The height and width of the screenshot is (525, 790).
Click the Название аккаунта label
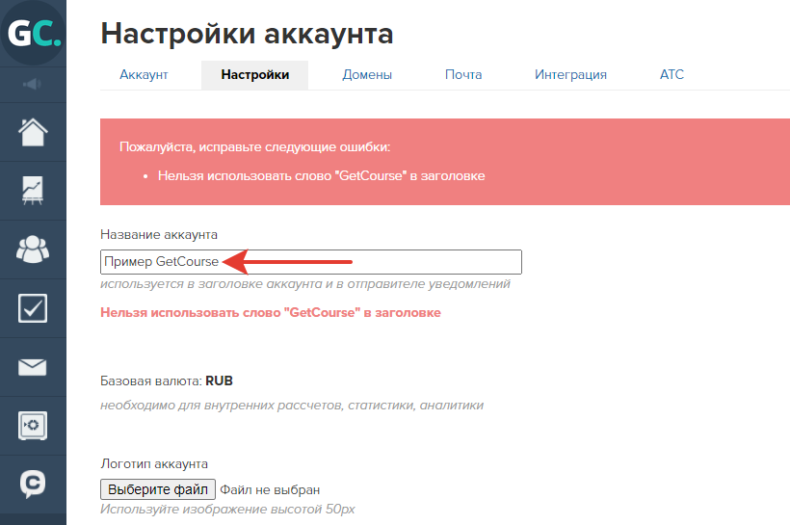159,234
